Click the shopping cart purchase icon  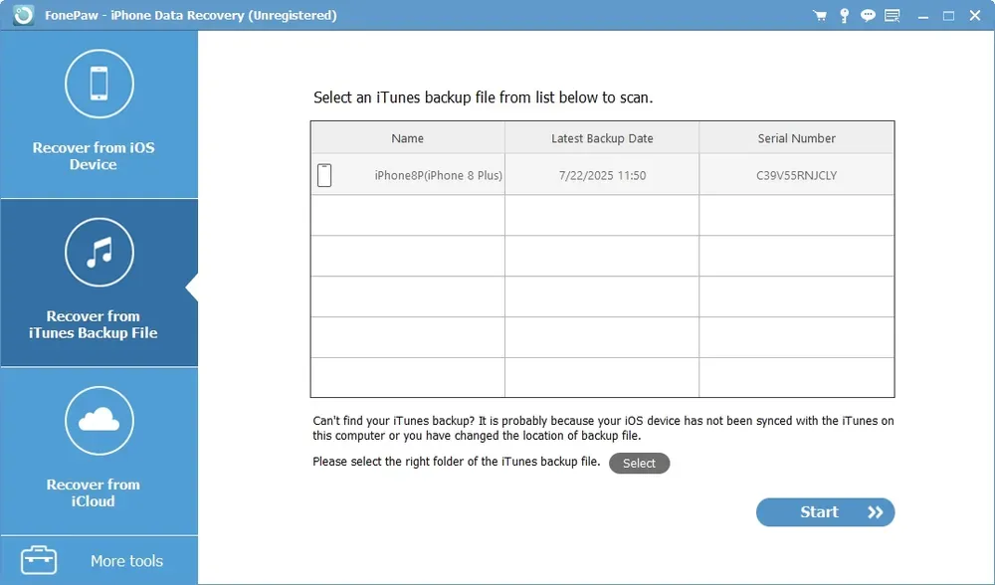(x=820, y=16)
